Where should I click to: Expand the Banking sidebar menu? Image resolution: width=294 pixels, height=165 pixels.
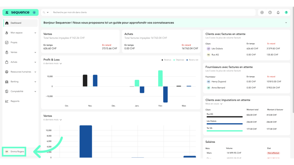(x=20, y=82)
